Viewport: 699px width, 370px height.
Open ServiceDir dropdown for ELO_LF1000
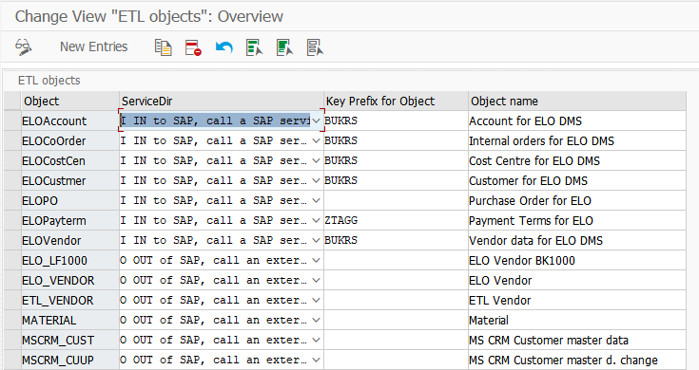coord(316,261)
